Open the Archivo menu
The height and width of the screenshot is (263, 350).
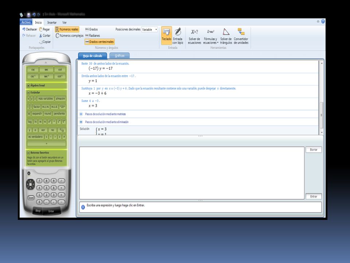(x=26, y=22)
